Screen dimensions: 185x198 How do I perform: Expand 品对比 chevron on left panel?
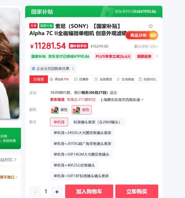click(15, 160)
